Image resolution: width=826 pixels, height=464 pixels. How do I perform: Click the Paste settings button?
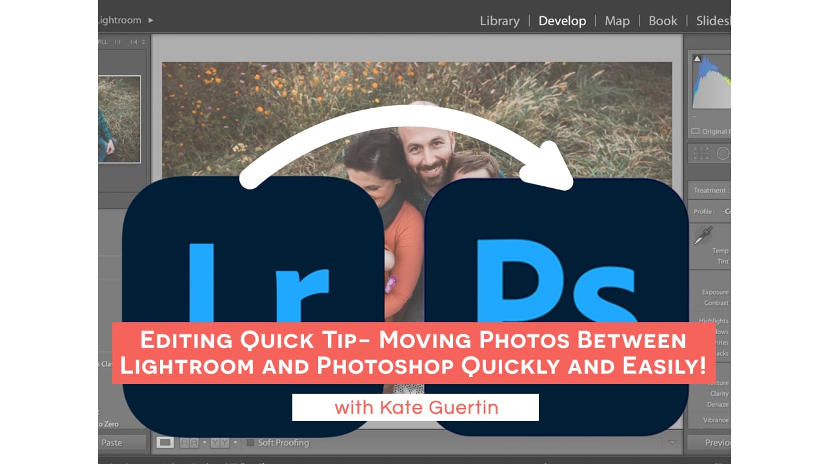123,443
